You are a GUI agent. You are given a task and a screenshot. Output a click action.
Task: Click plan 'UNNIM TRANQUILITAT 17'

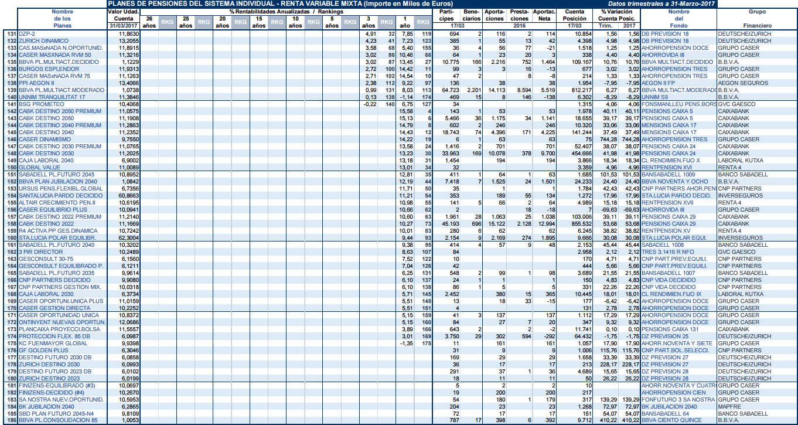pyautogui.click(x=52, y=97)
